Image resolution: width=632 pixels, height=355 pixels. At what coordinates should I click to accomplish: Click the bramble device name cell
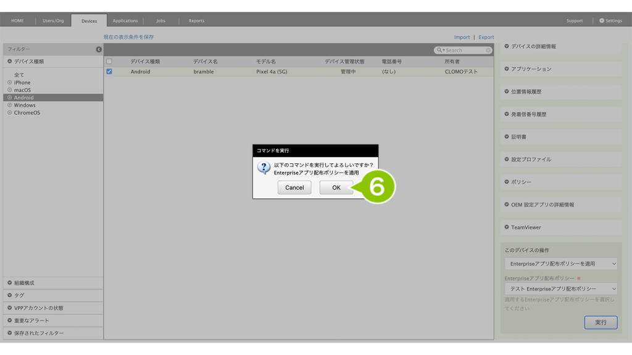point(204,71)
